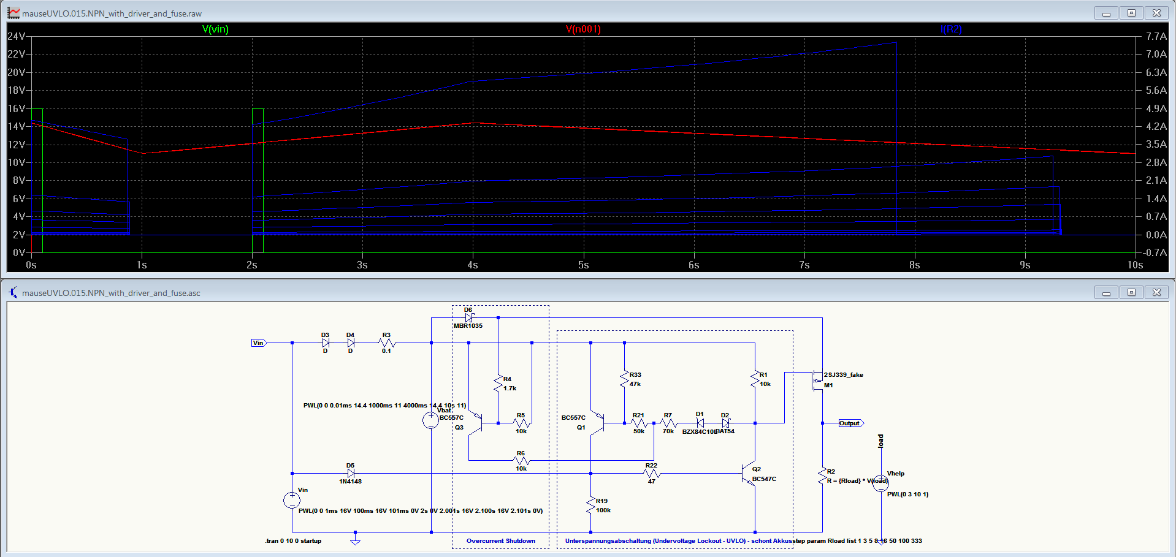This screenshot has height=557, width=1176.
Task: Select transistor Q2 BC547C symbol
Action: [749, 474]
